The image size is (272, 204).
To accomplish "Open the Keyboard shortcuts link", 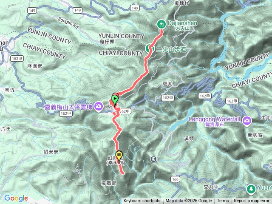I will (x=142, y=201).
